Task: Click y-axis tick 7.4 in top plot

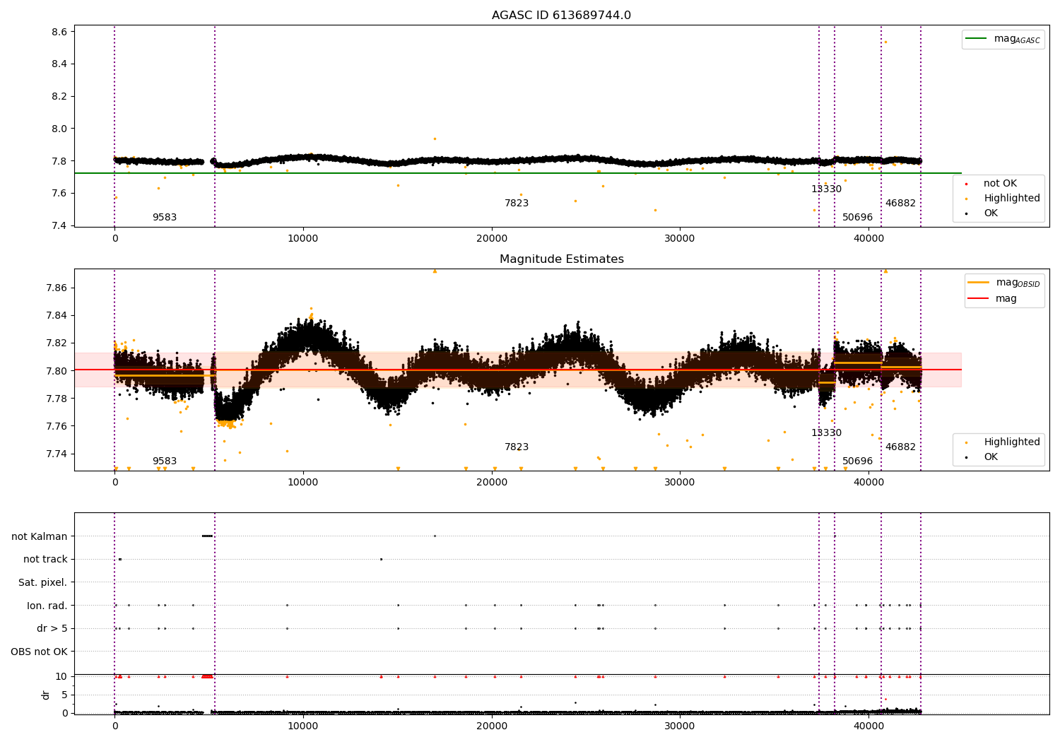Action: (x=59, y=225)
